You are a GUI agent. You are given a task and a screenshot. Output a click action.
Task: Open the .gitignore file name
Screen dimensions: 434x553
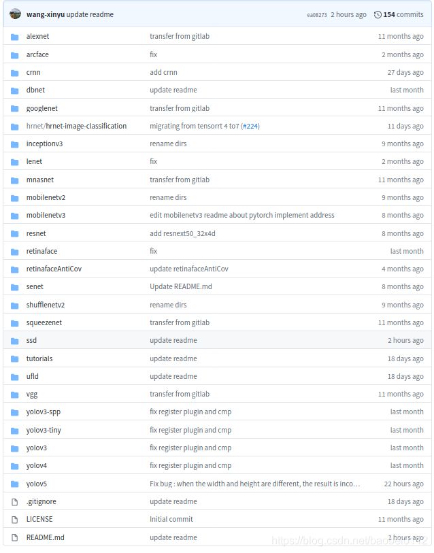(x=41, y=501)
